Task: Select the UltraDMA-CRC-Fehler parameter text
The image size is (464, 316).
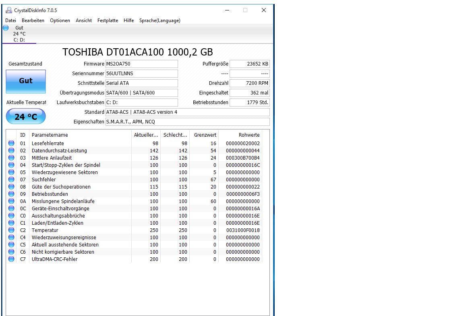Action: click(55, 259)
